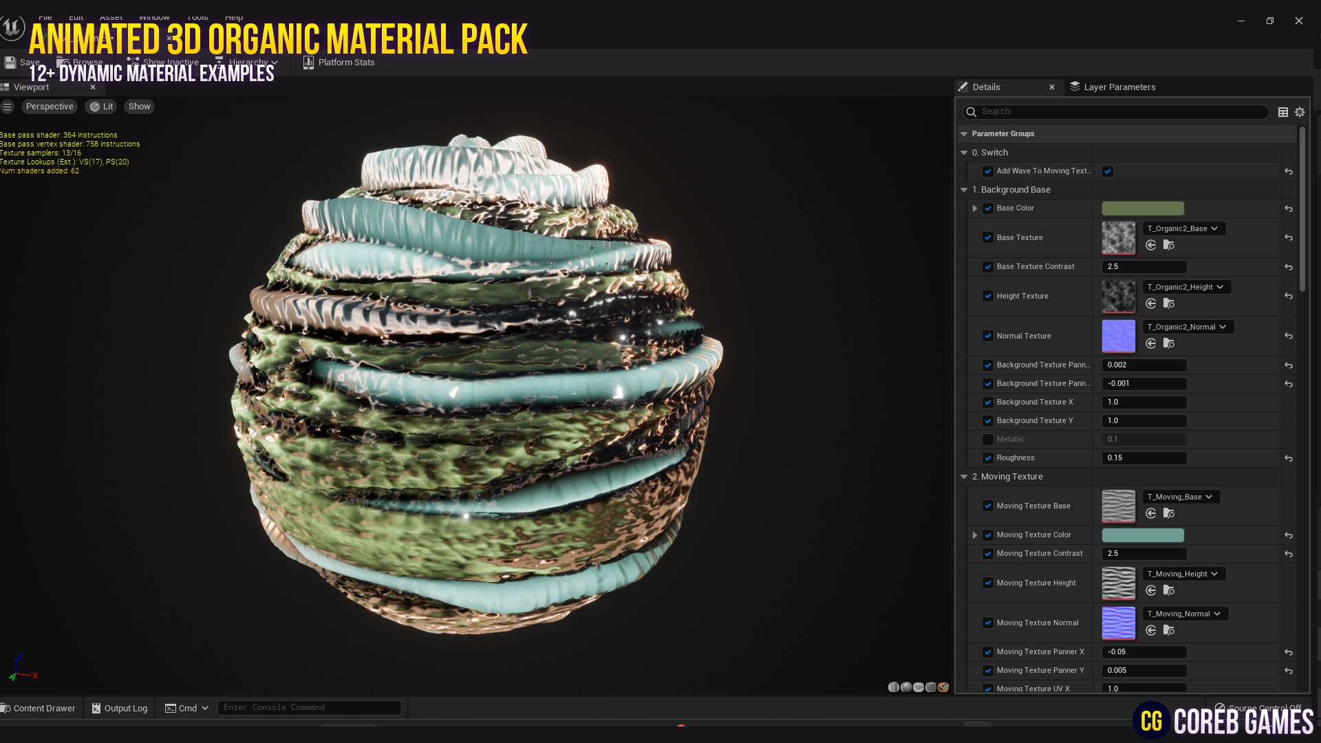Select the cube preview mesh shape

tap(930, 687)
